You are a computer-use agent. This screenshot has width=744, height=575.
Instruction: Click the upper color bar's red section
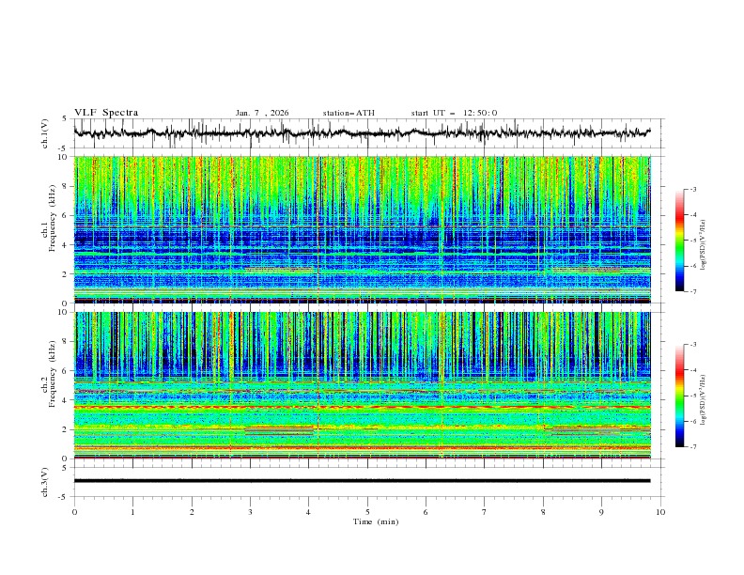(x=681, y=218)
